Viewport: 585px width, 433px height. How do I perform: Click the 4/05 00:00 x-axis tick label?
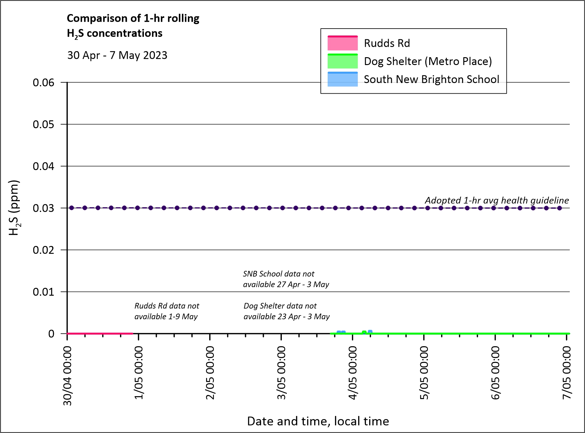tap(353, 373)
